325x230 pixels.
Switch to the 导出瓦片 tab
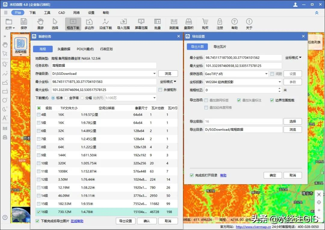point(220,47)
